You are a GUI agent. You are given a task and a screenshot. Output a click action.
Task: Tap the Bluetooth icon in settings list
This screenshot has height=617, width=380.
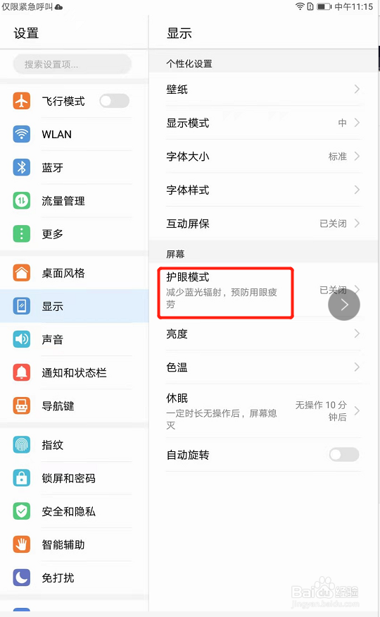(x=22, y=168)
